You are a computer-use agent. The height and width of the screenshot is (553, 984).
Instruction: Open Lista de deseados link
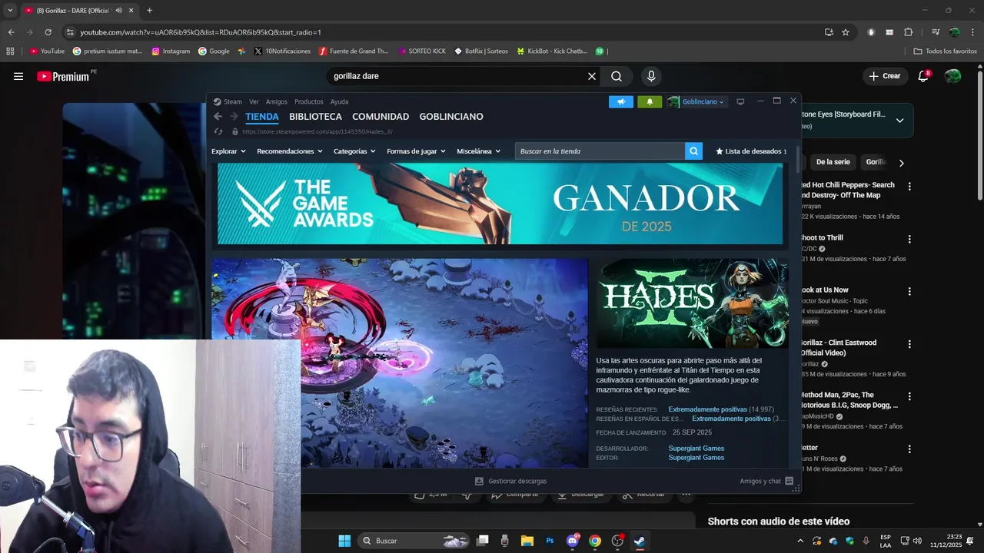[x=751, y=151]
